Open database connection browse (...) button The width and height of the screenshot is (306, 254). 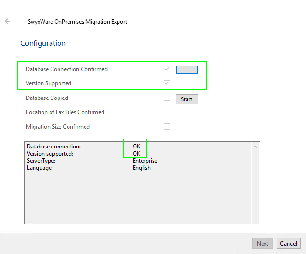[187, 70]
